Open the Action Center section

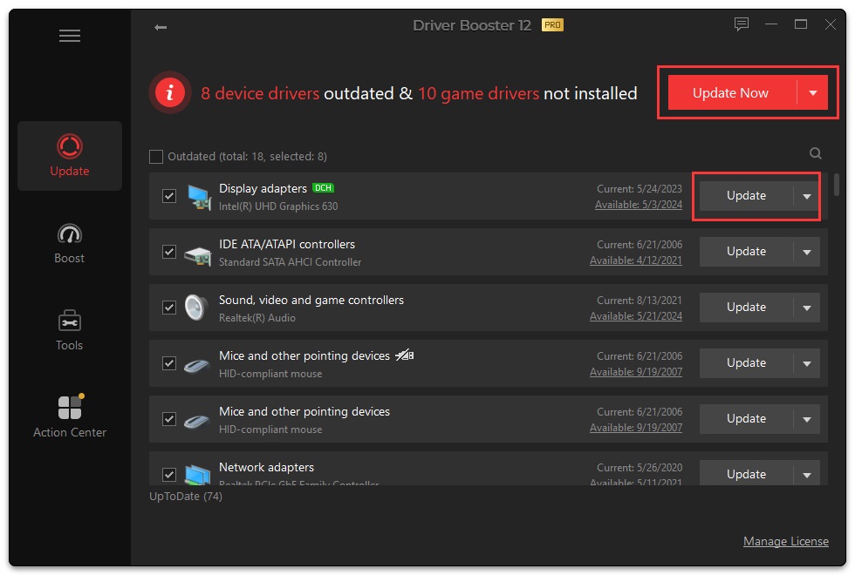(70, 416)
